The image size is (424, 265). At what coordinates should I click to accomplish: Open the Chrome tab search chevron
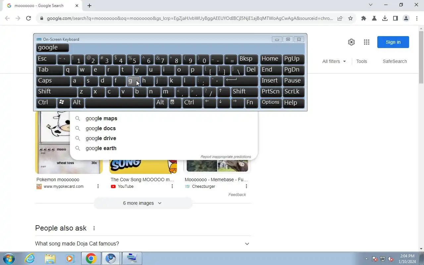tap(371, 5)
